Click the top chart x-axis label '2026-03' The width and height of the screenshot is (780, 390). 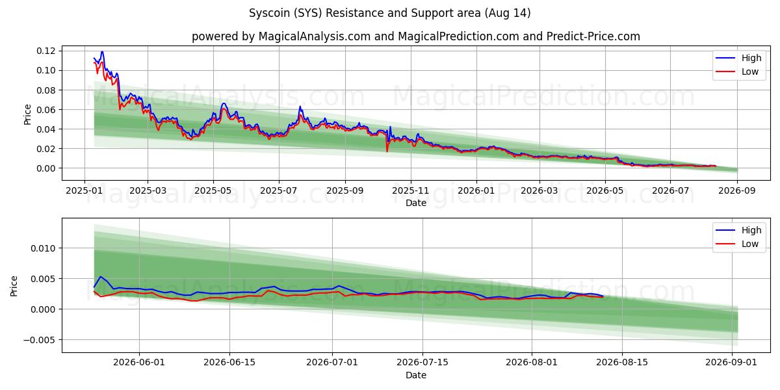540,191
